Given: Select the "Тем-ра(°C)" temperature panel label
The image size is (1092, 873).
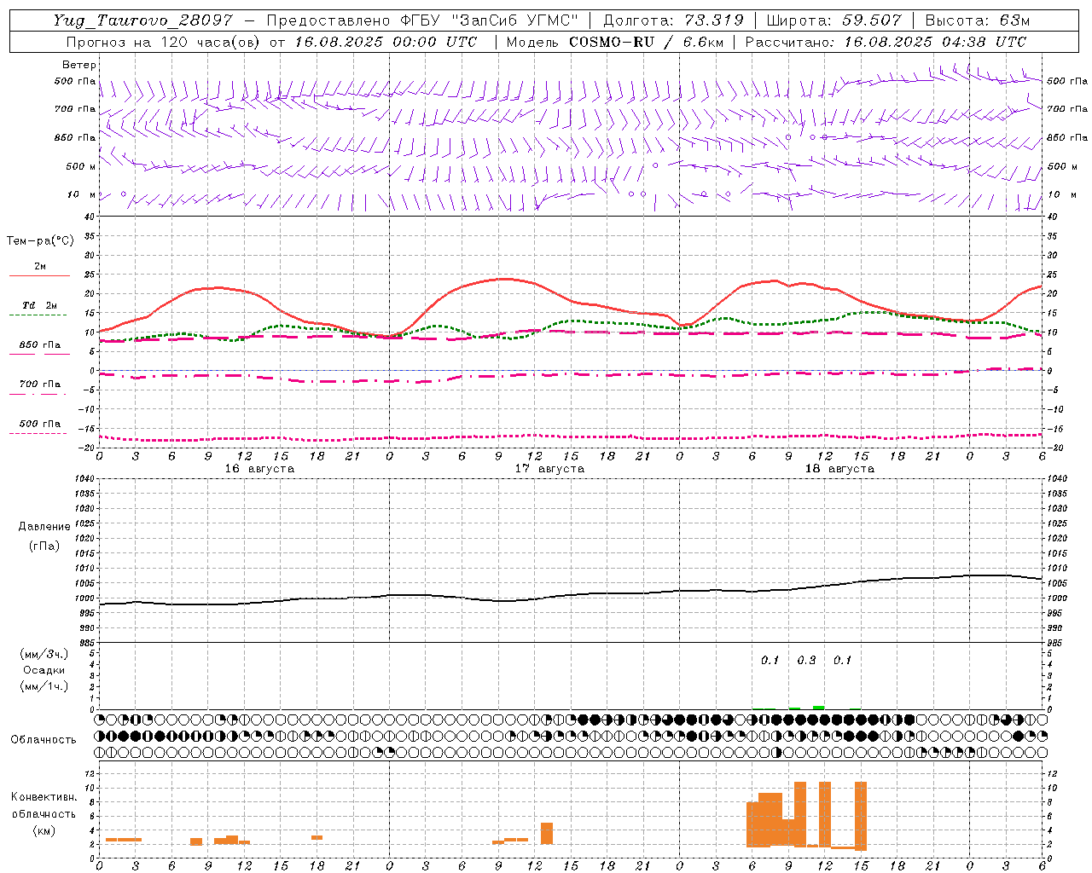Looking at the screenshot, I should click(x=40, y=241).
